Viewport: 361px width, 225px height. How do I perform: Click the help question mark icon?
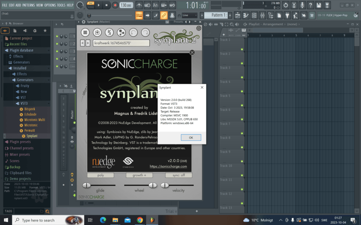click(310, 5)
